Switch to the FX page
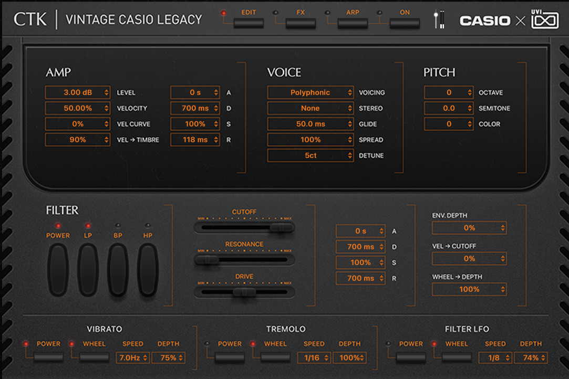569x379 pixels. pos(301,23)
